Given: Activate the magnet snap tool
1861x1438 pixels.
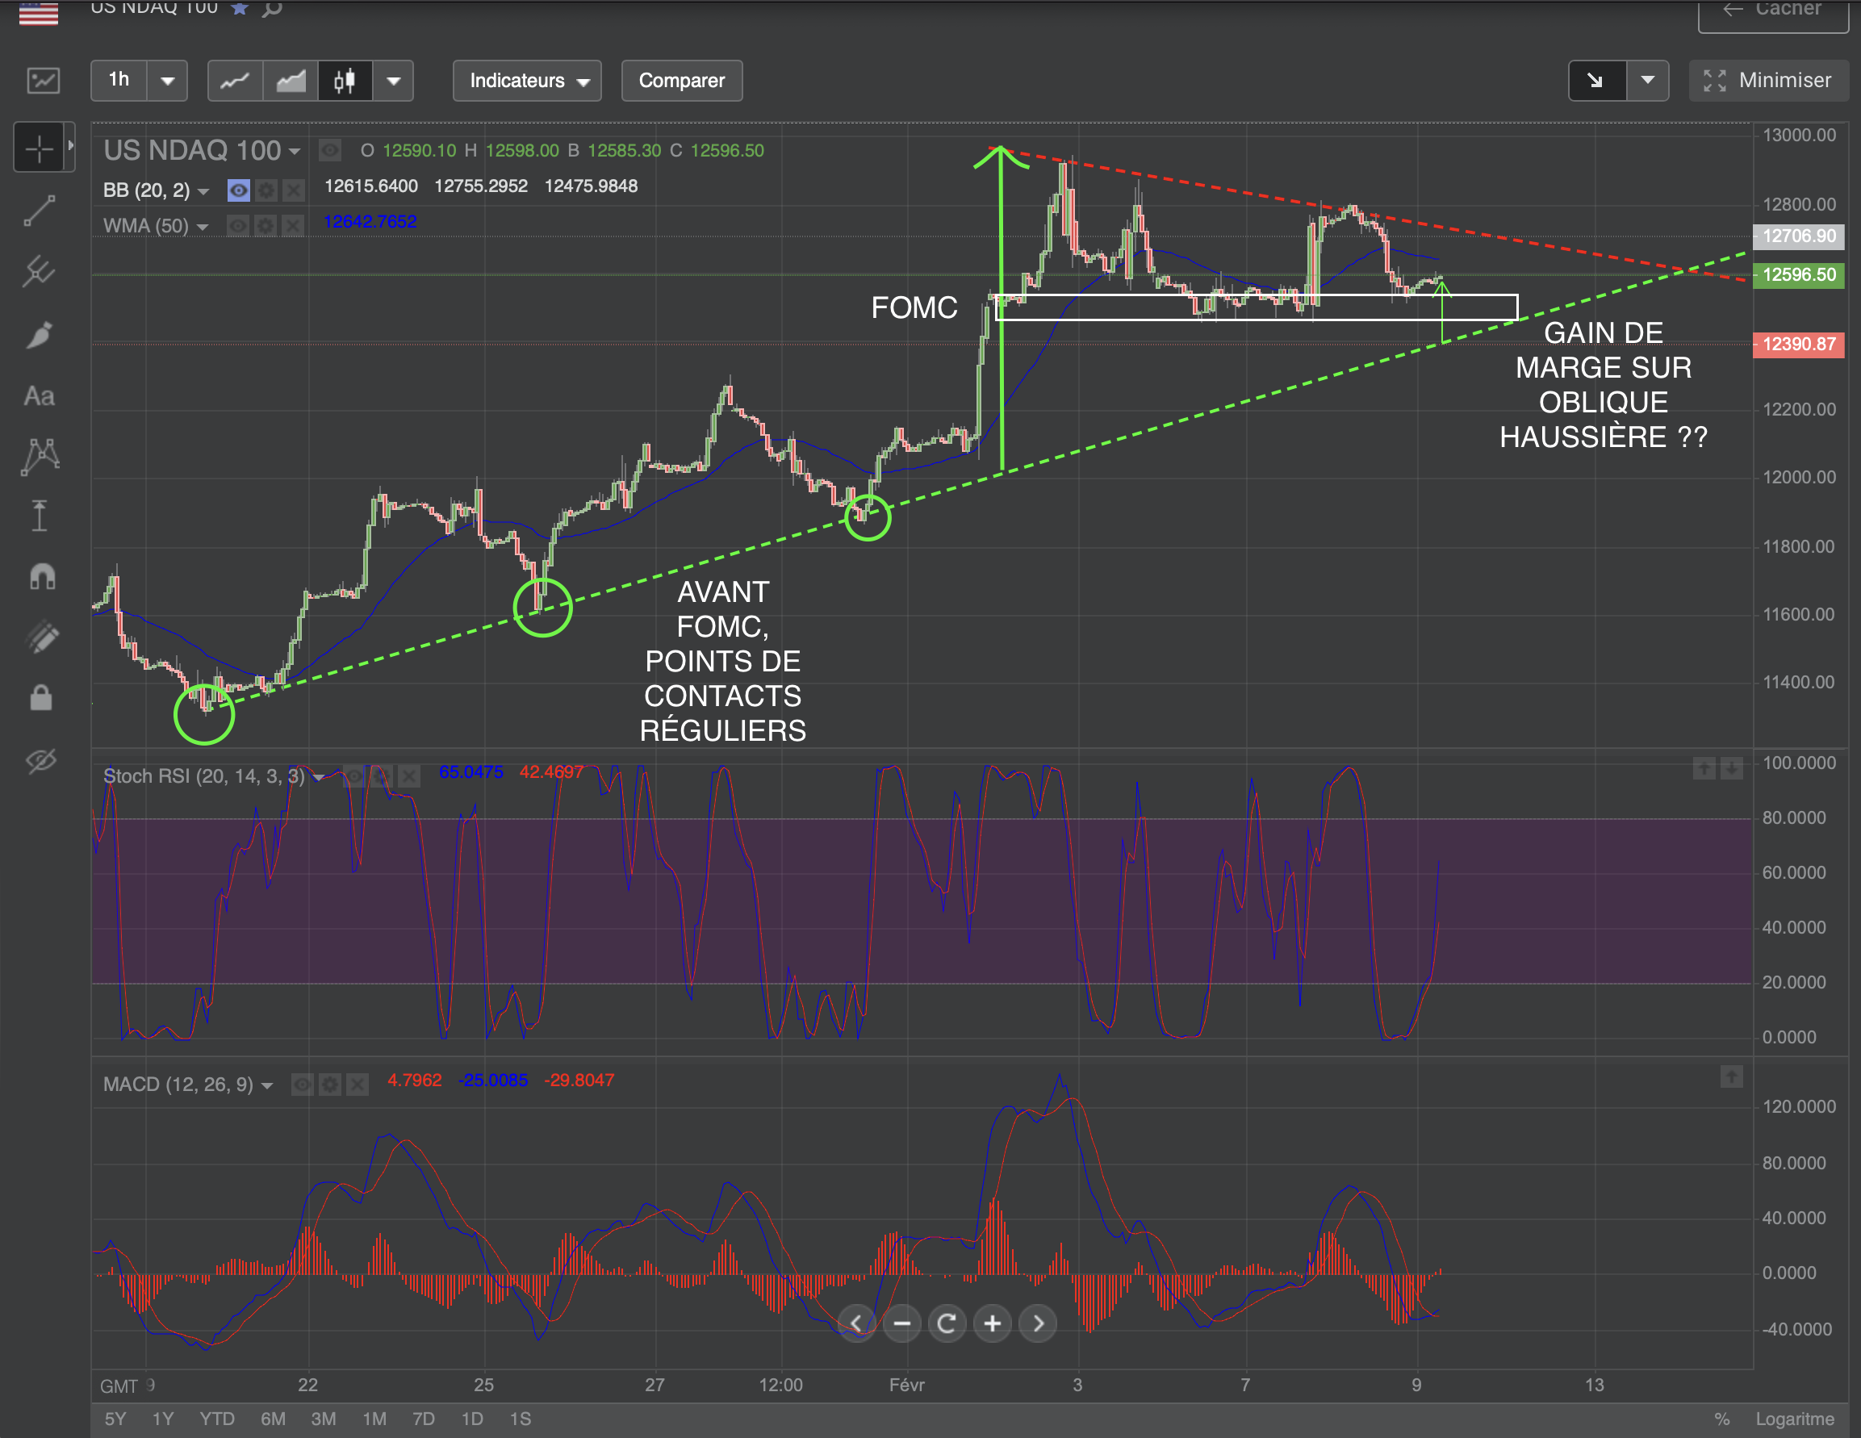Looking at the screenshot, I should 41,577.
